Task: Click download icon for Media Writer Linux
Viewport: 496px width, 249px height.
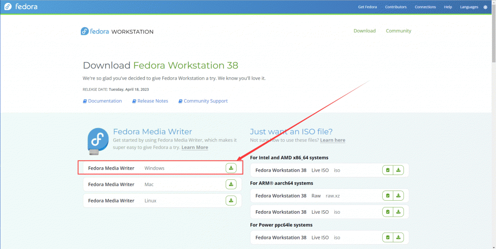Action: coord(231,201)
